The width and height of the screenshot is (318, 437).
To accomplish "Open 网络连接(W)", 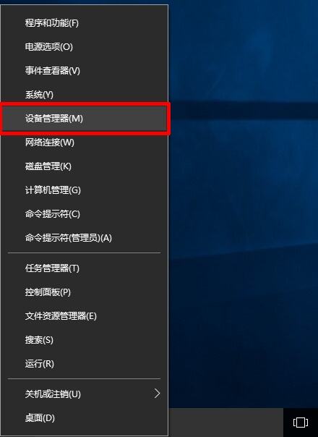I will [84, 143].
